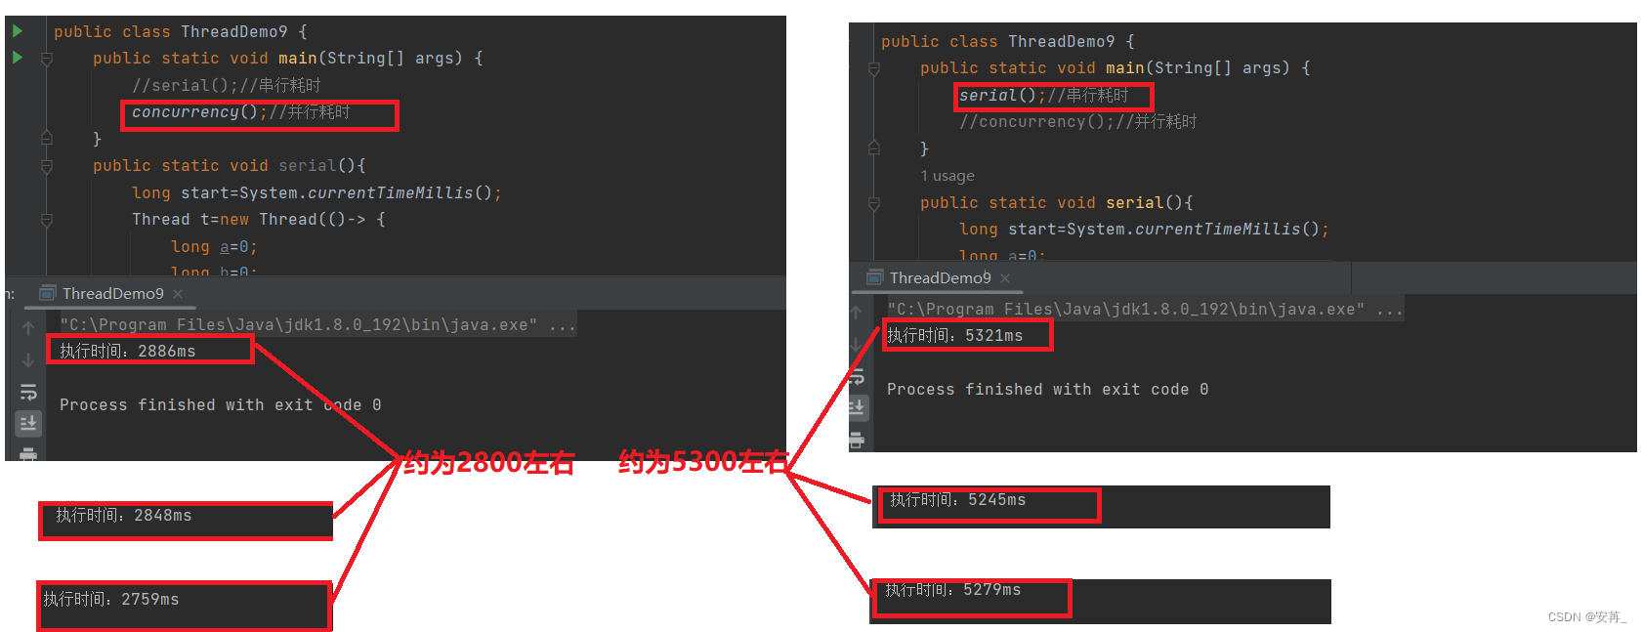
Task: Left window: close ThreadDemo9 run tab
Action: (178, 293)
